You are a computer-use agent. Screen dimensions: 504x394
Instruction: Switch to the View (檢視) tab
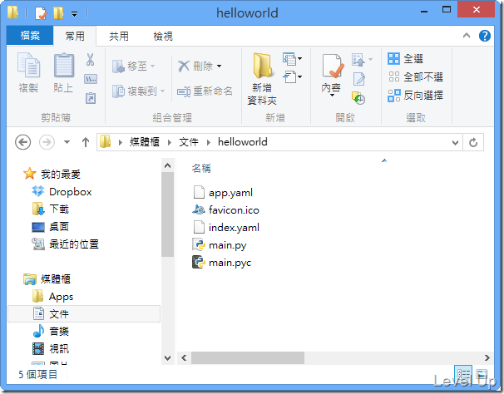point(163,36)
